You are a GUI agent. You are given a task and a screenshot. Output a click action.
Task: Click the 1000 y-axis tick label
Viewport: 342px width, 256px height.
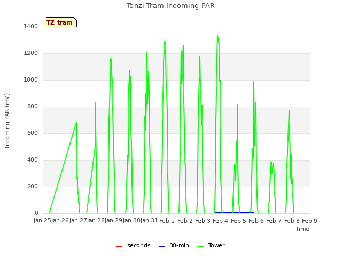[x=31, y=79]
